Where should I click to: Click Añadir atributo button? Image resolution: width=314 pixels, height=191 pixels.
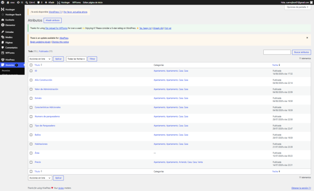[53, 20]
